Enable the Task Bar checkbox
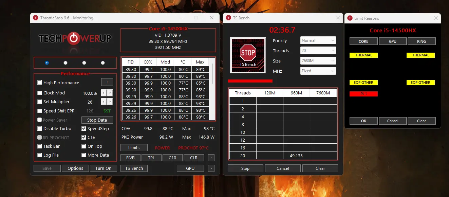The image size is (449, 197). [x=40, y=146]
